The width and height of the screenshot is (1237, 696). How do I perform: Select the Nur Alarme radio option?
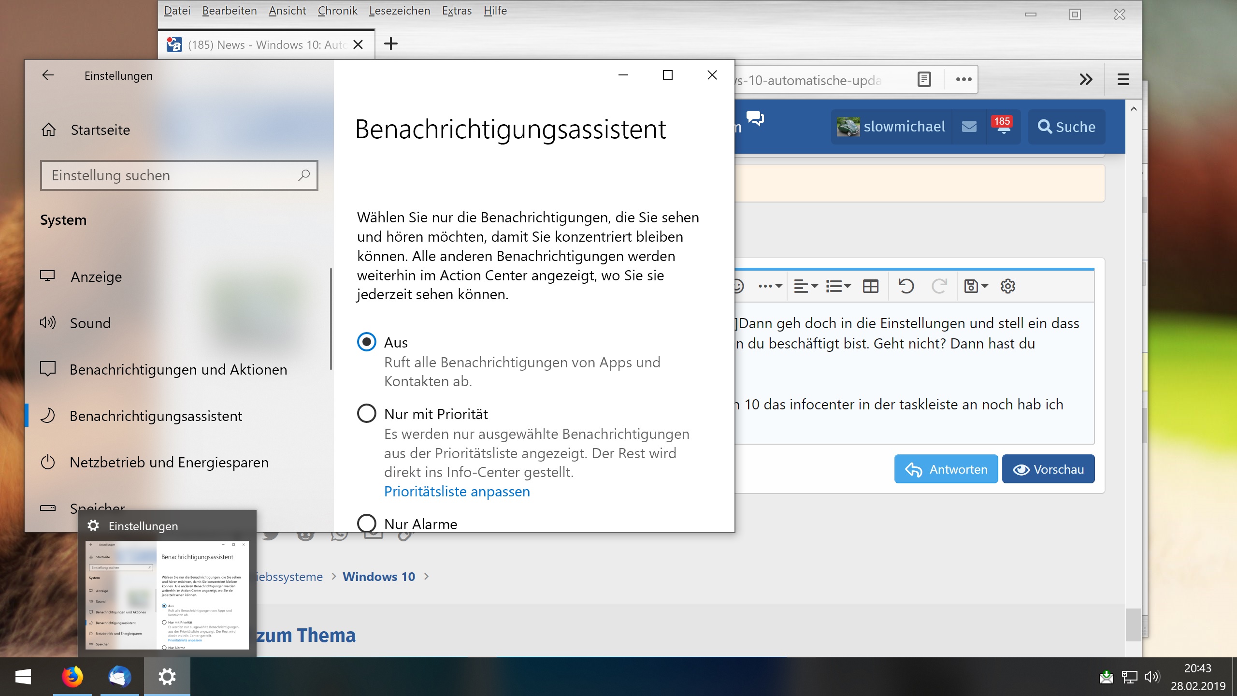click(x=367, y=523)
